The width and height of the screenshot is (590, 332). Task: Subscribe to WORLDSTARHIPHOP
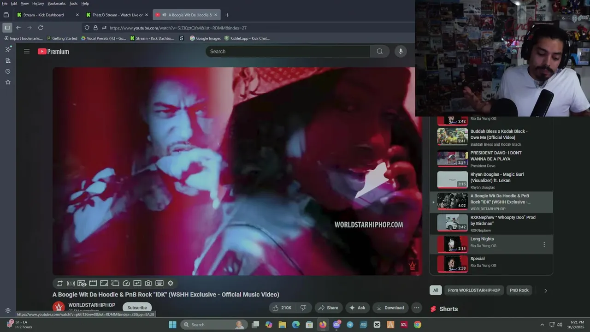(x=137, y=308)
